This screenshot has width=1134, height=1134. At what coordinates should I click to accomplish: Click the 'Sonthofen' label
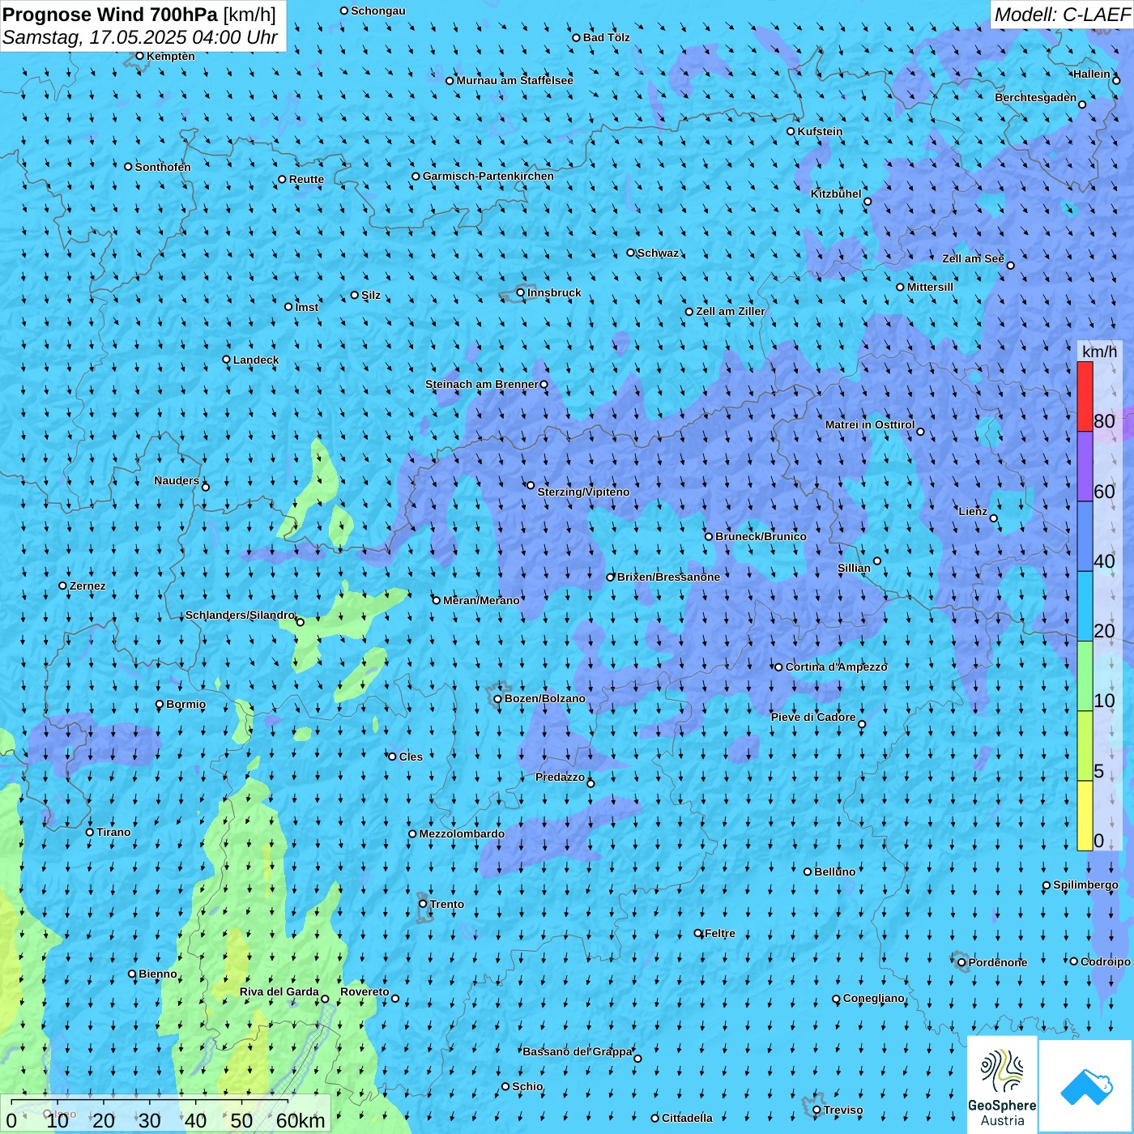(163, 167)
